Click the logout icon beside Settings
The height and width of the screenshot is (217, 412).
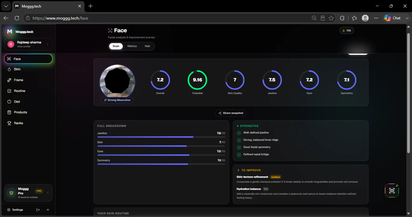point(38,210)
